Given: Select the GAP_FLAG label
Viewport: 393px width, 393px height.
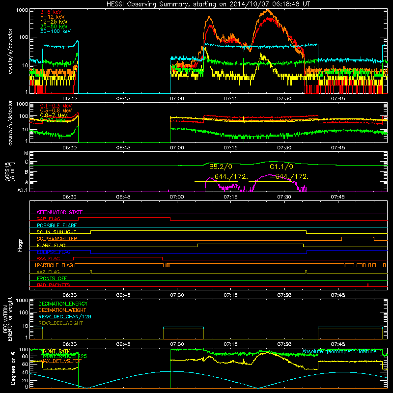Looking at the screenshot, I should 48,219.
